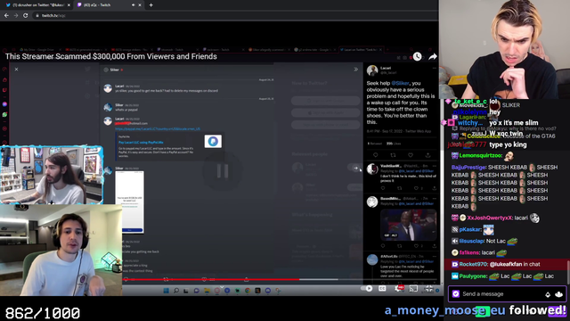Image resolution: width=570 pixels, height=321 pixels.
Task: Open Chrome from the taskbar
Action: (248, 291)
